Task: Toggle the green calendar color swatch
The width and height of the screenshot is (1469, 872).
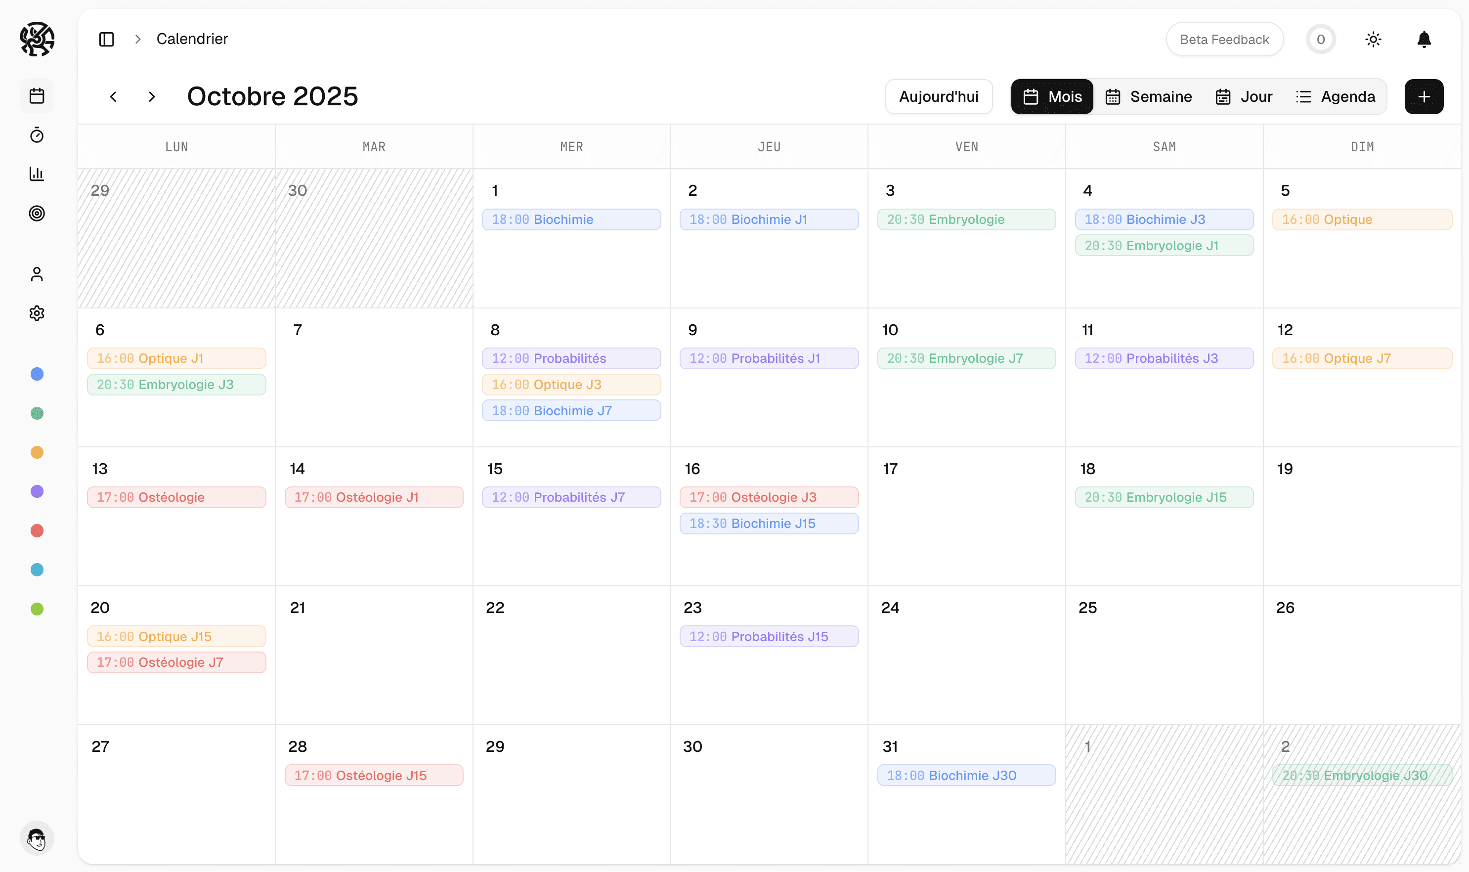Action: point(37,413)
